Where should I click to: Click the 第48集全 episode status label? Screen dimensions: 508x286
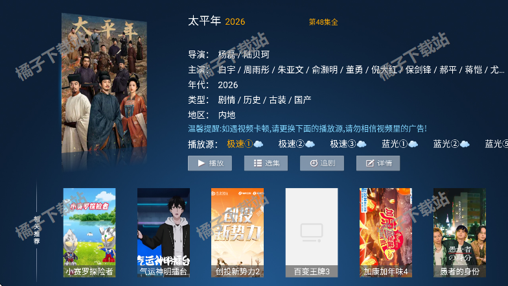(323, 22)
